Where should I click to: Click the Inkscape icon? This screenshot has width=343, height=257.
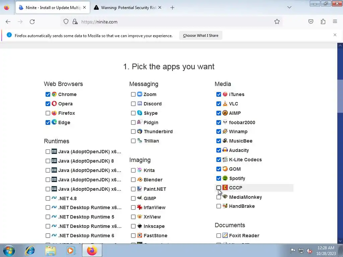coord(140,226)
